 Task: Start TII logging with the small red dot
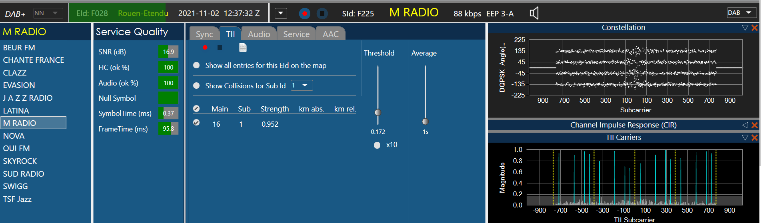(205, 47)
